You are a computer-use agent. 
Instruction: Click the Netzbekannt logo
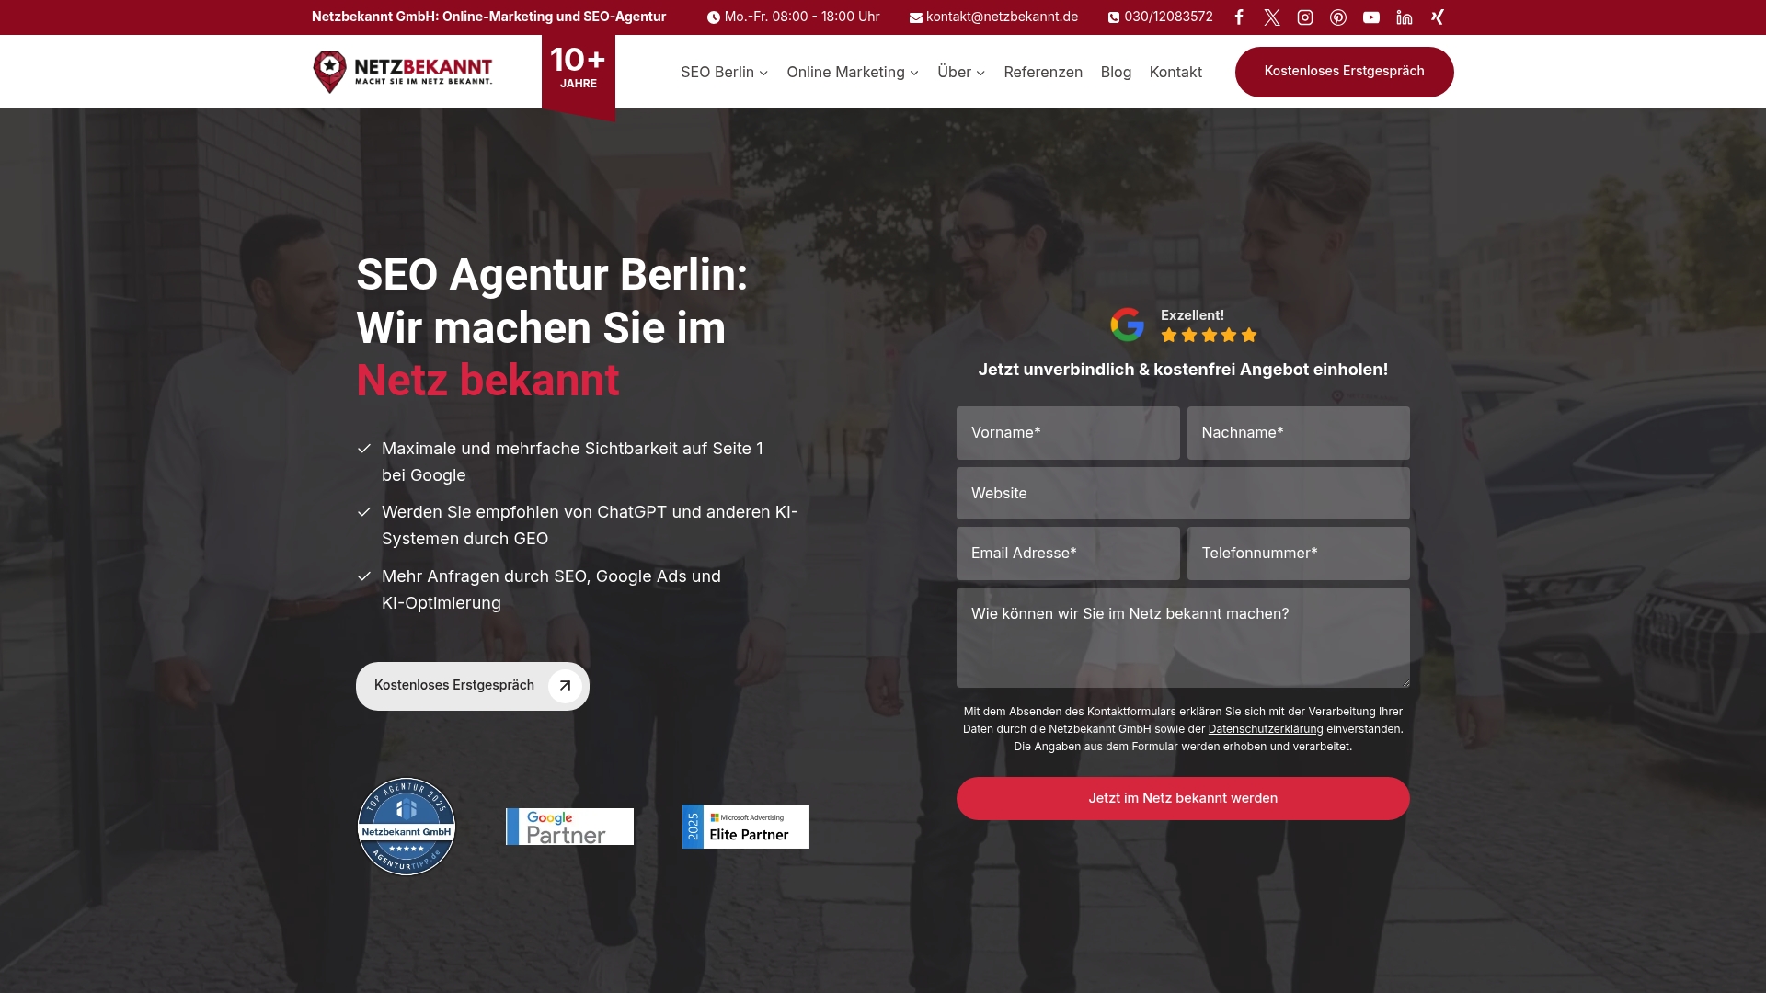403,71
